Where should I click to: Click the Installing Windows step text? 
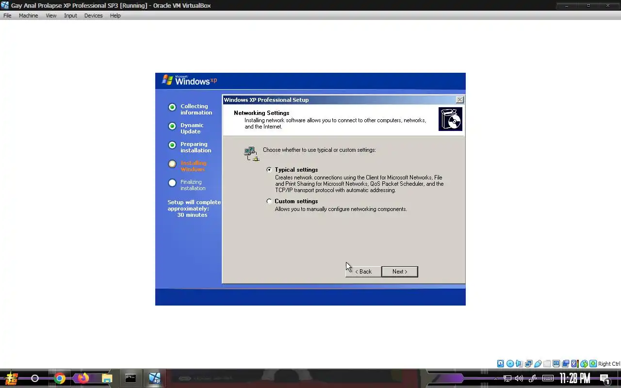click(194, 166)
